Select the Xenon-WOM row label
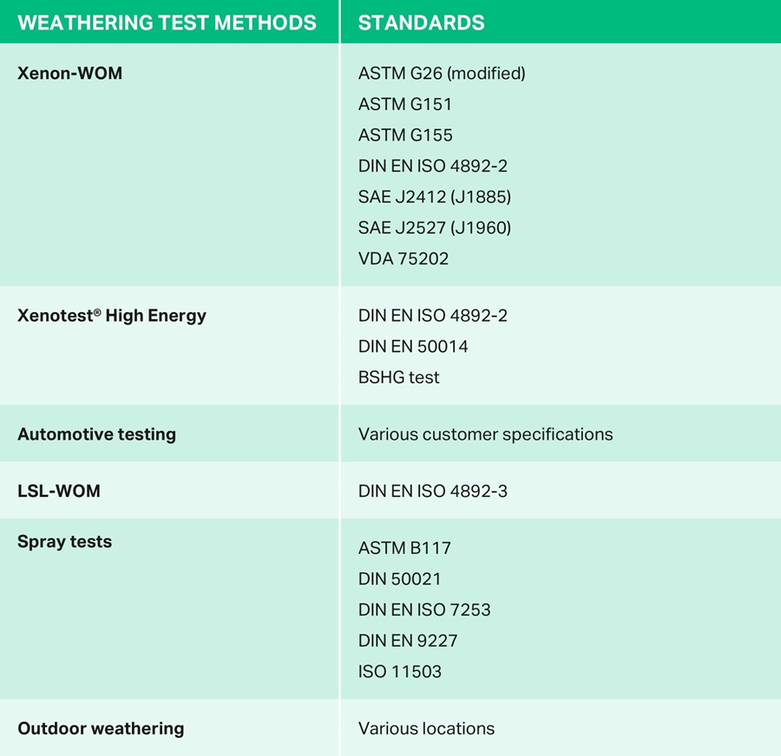The image size is (781, 756). (x=69, y=74)
